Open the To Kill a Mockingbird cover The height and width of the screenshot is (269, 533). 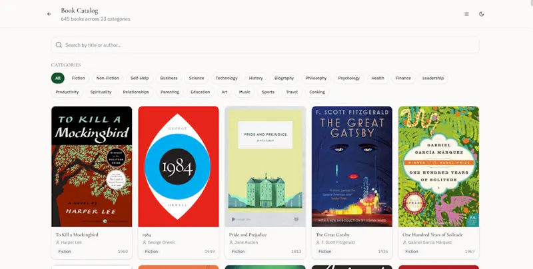(92, 166)
